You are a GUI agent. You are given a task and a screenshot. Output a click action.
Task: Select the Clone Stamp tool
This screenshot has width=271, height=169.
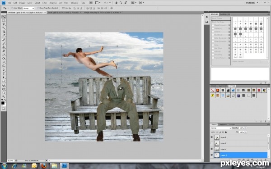(4, 47)
